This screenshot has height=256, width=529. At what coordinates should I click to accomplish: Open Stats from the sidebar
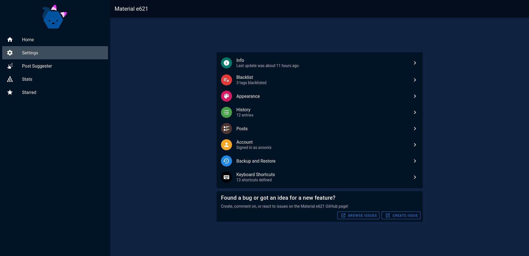(x=55, y=79)
